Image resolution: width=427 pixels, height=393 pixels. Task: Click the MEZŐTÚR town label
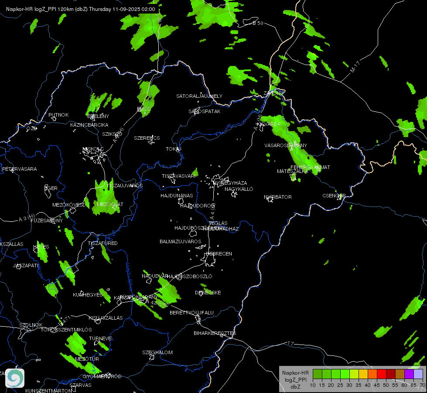(87, 359)
